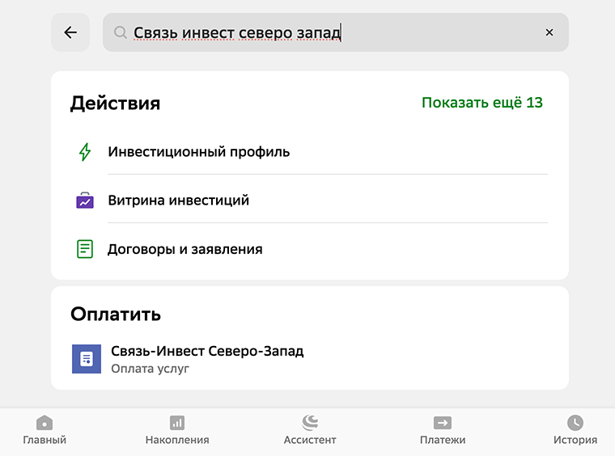The height and width of the screenshot is (456, 615).
Task: Open the 'Ассистент' tab
Action: [310, 430]
